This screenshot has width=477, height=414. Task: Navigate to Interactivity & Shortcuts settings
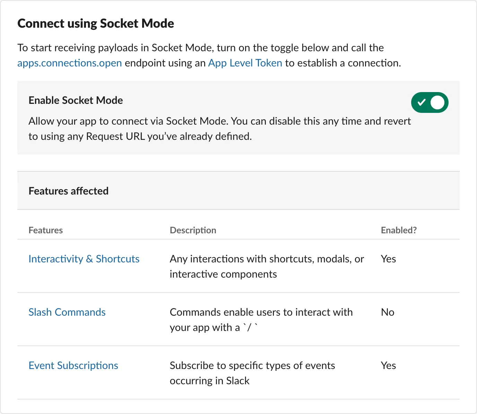84,259
